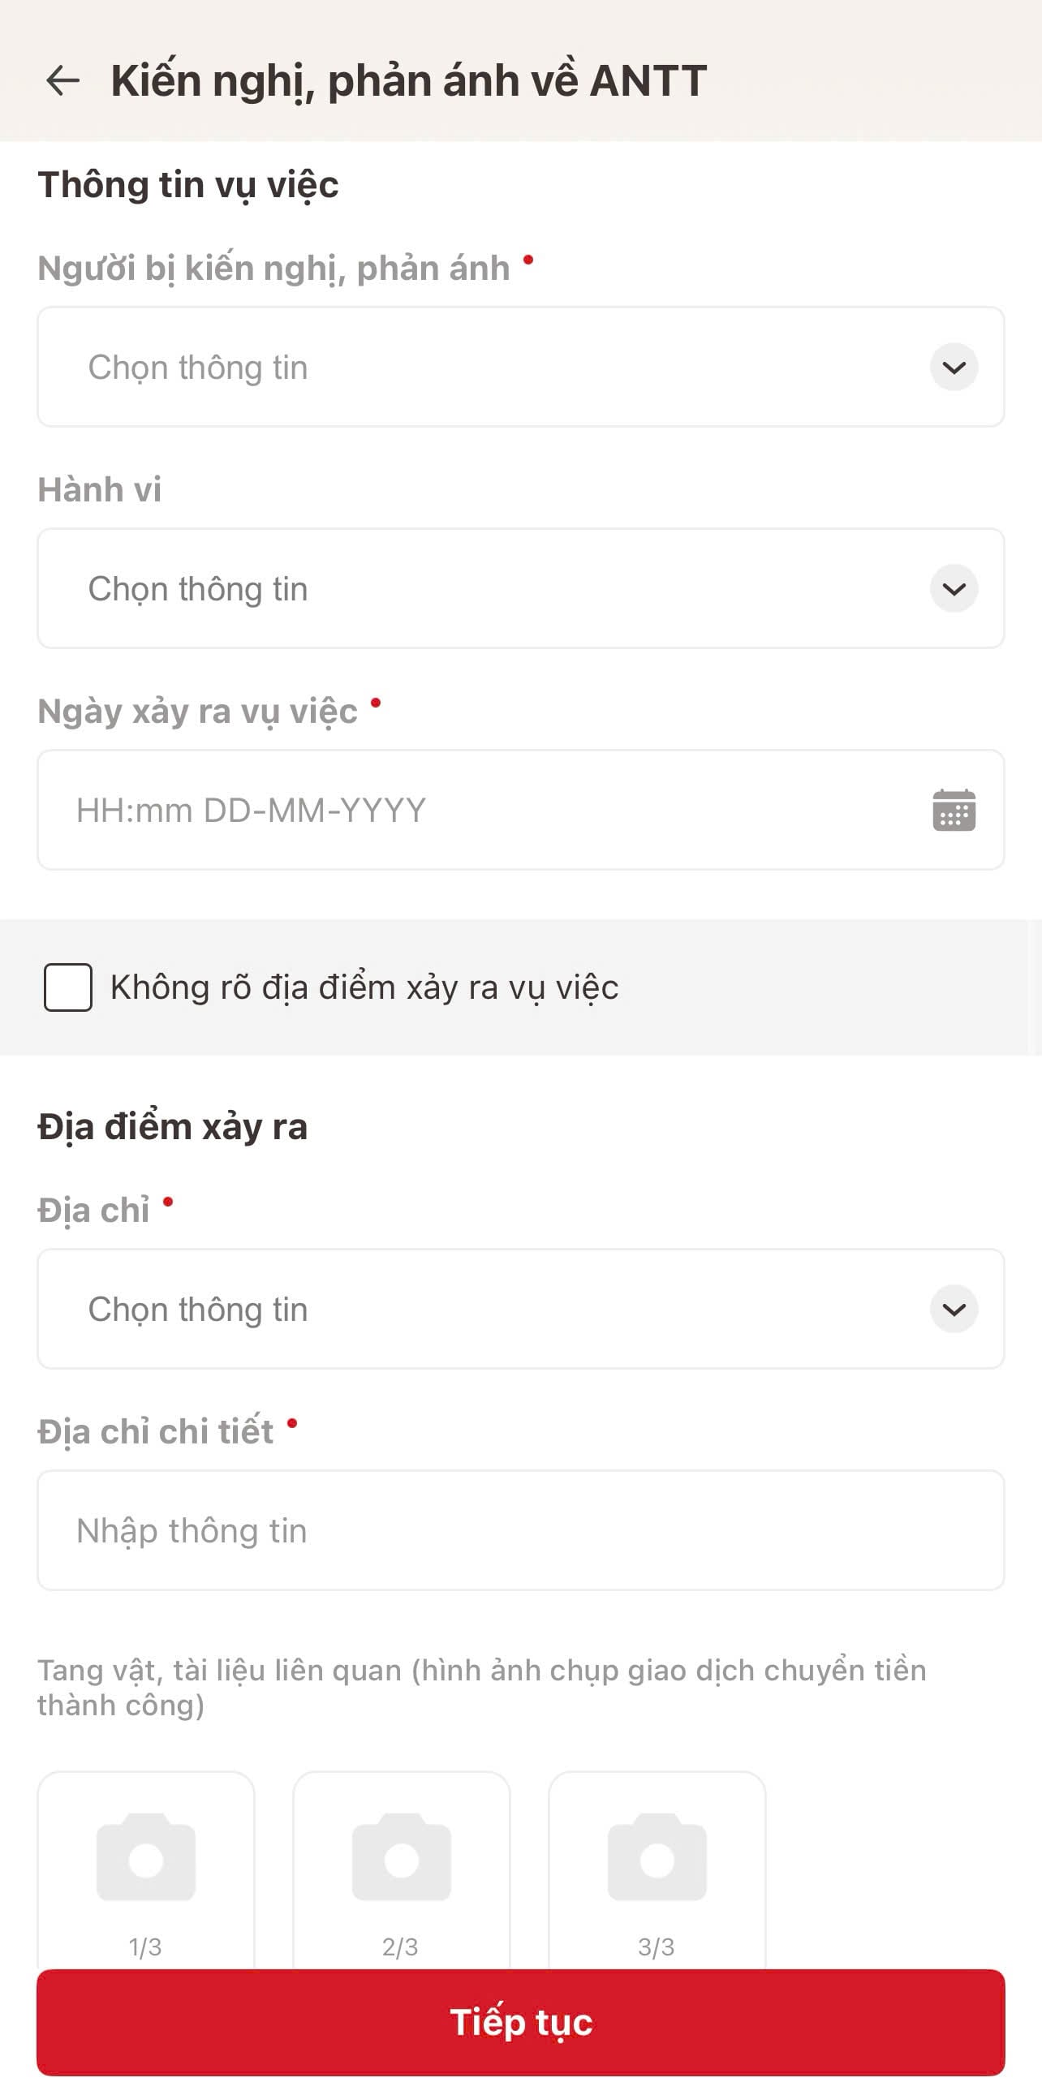Click the Tiếp tục button
Viewport: 1042px width, 2095px height.
pos(520,2022)
